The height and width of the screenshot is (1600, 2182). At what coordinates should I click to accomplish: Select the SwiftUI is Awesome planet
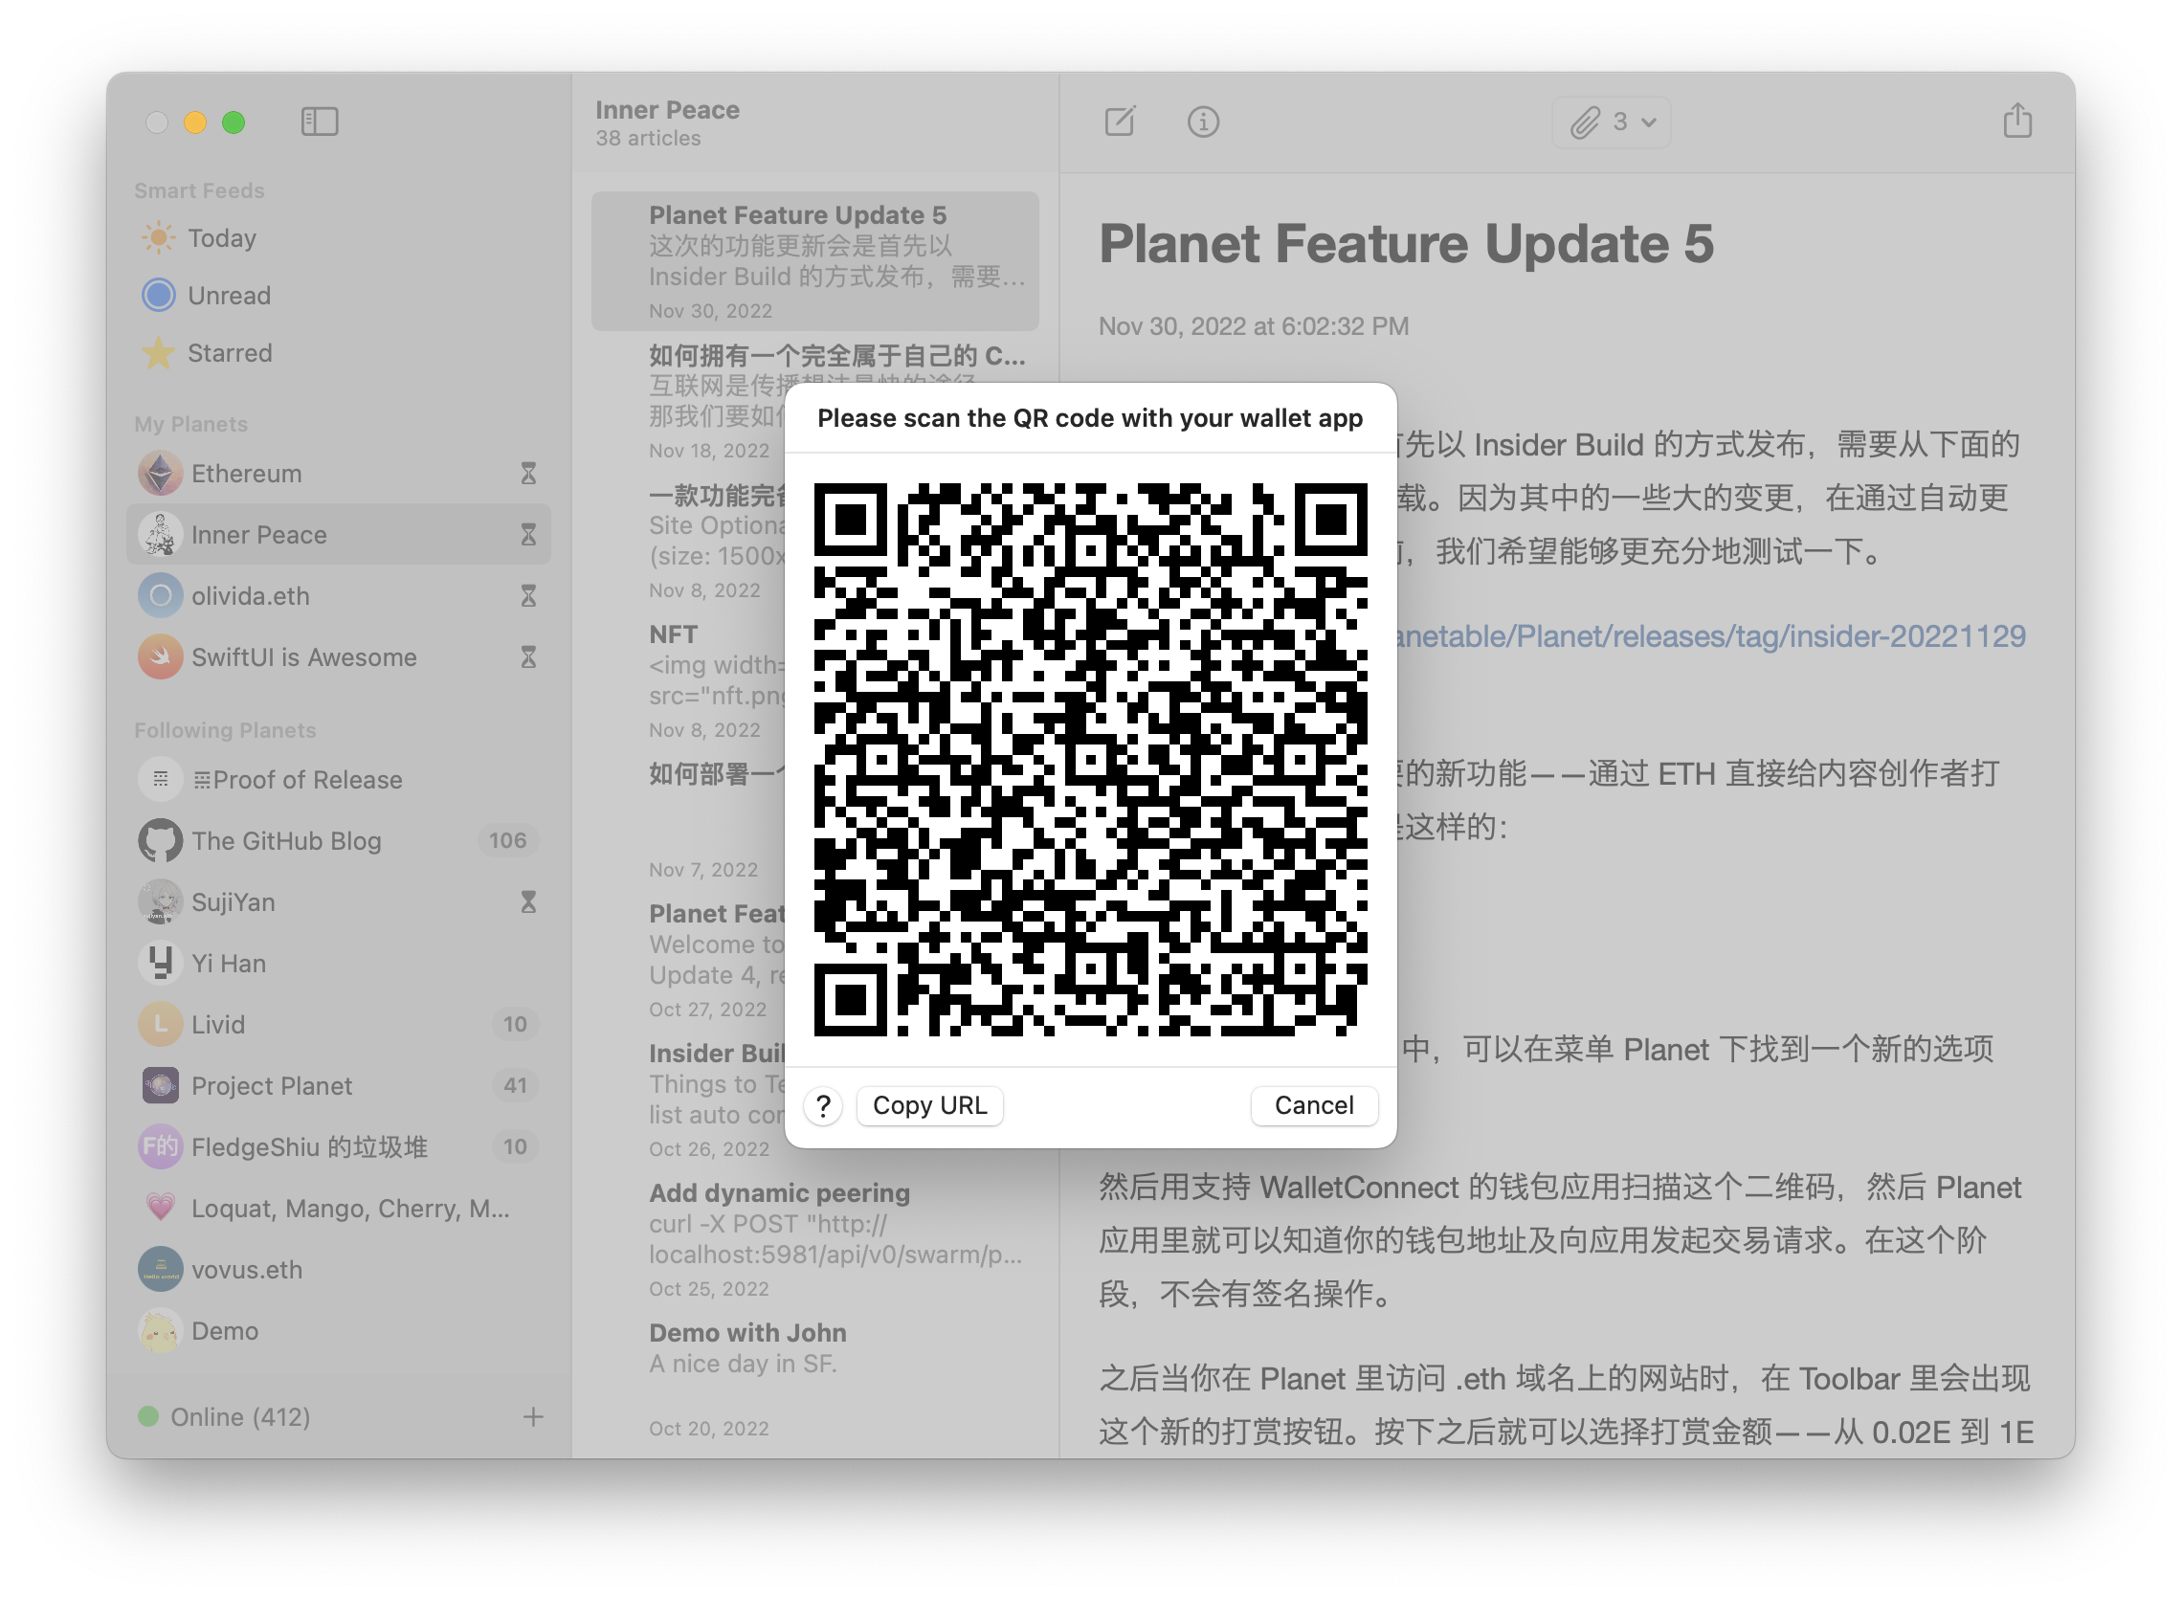(303, 657)
